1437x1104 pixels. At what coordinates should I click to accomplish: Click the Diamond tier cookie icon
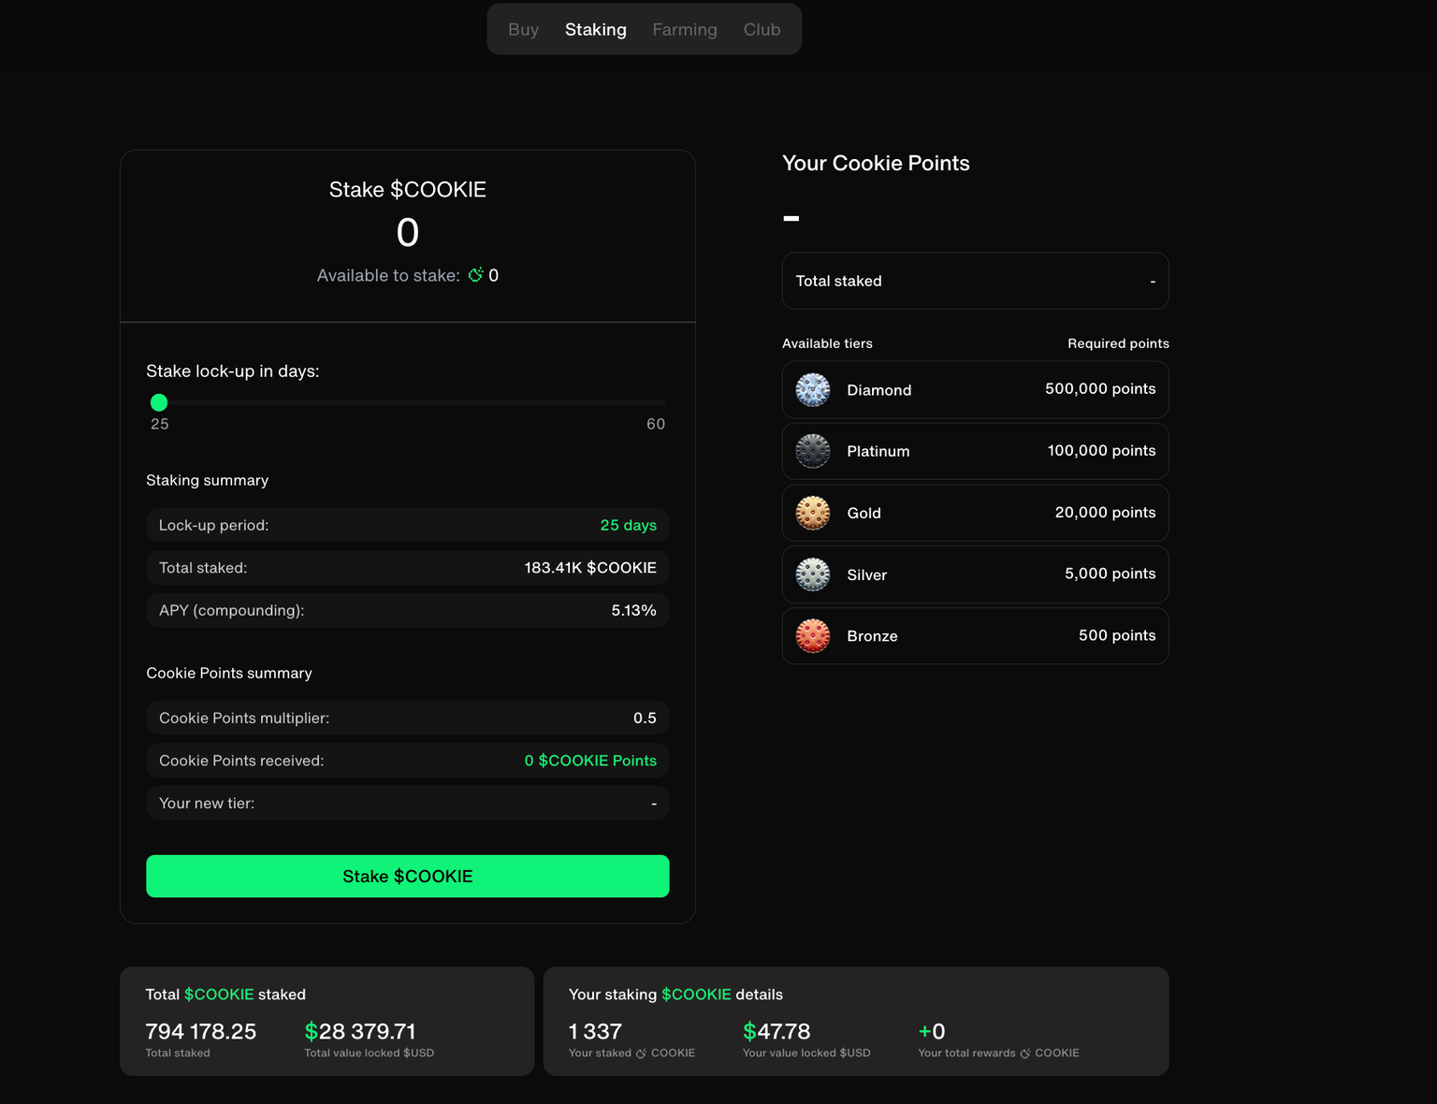click(x=812, y=389)
